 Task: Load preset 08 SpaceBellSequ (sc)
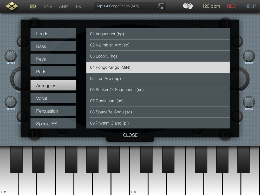tap(158, 112)
